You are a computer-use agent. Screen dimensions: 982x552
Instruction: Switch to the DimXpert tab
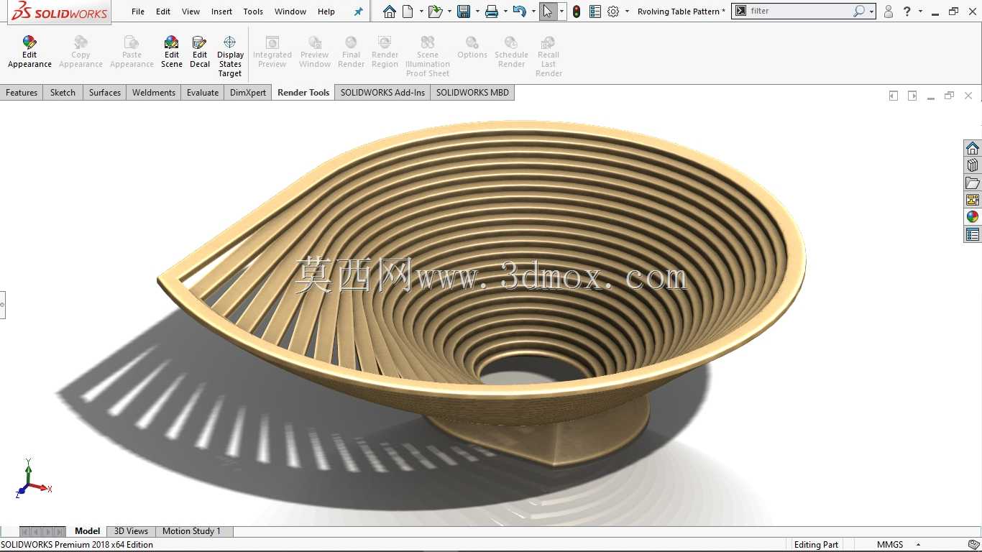[248, 93]
